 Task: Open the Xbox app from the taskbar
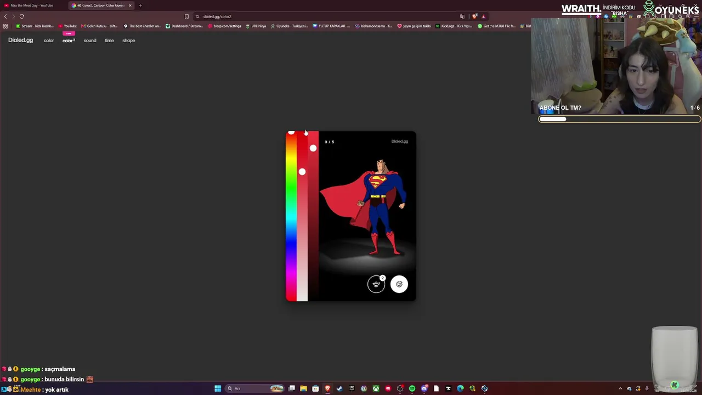[x=376, y=388]
